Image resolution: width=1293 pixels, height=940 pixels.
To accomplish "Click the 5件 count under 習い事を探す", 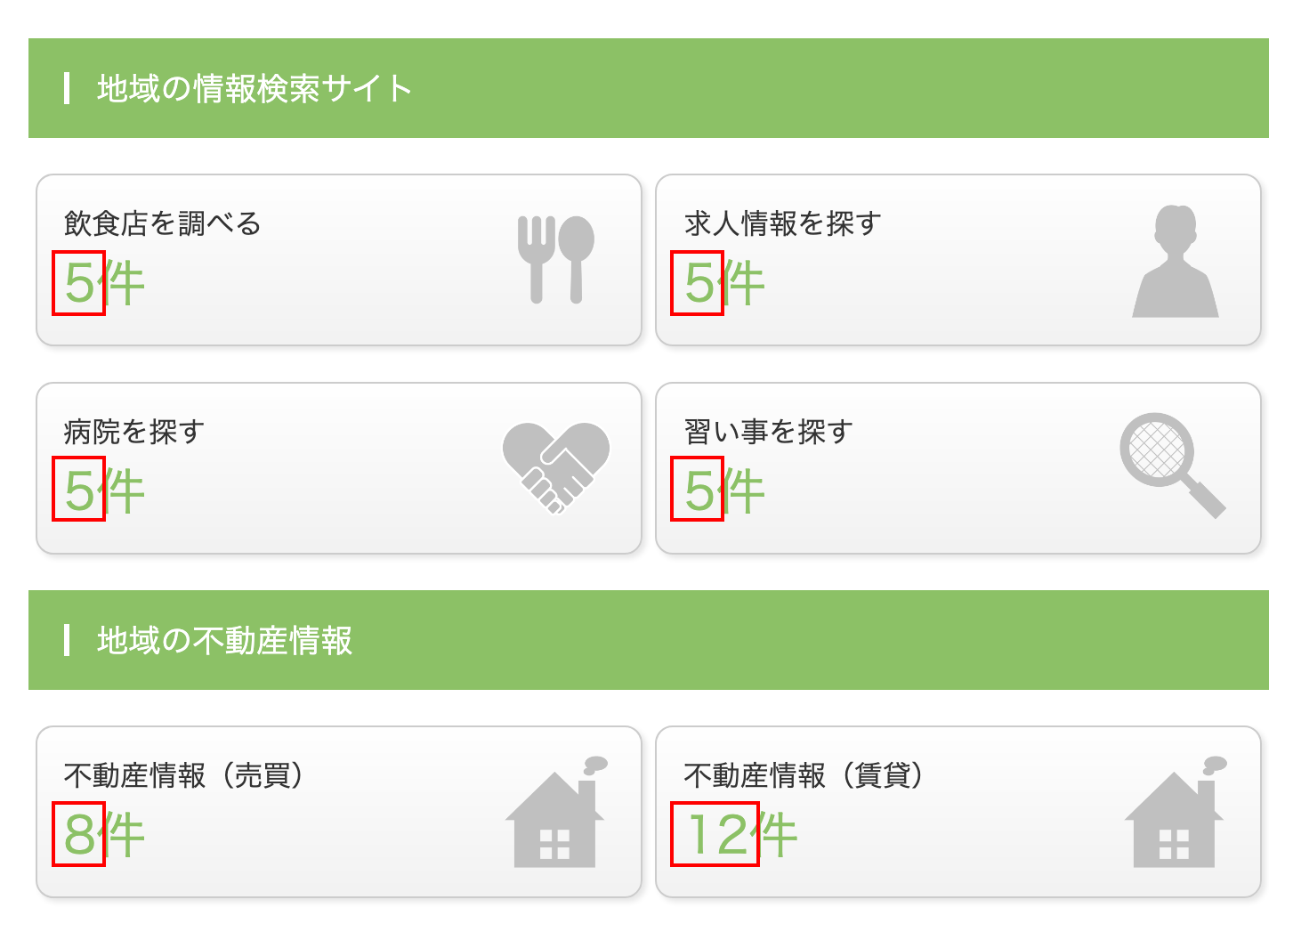I will (724, 491).
